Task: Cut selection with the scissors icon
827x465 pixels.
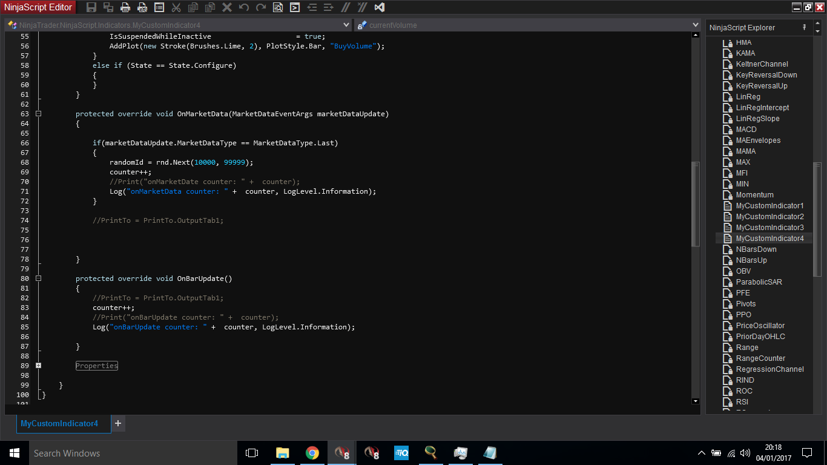Action: (176, 7)
